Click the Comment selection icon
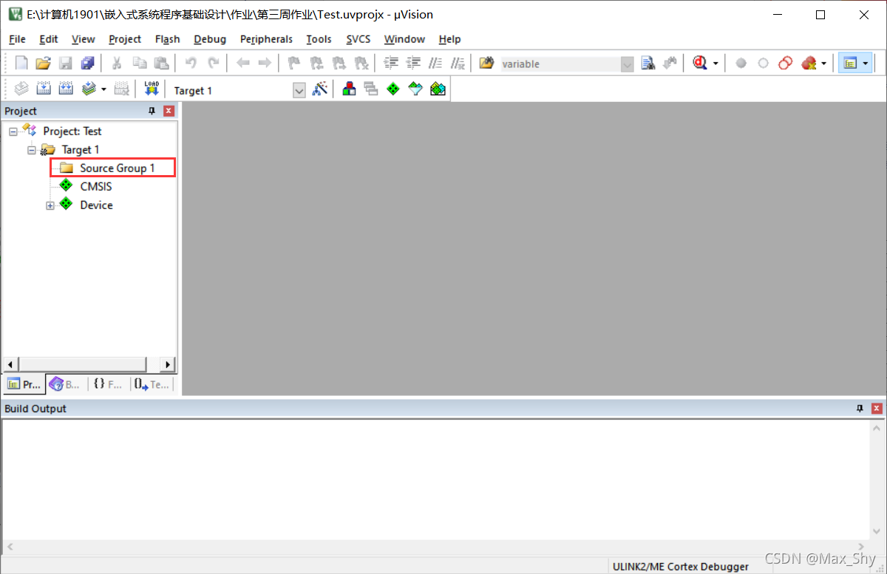The width and height of the screenshot is (887, 574). [435, 64]
